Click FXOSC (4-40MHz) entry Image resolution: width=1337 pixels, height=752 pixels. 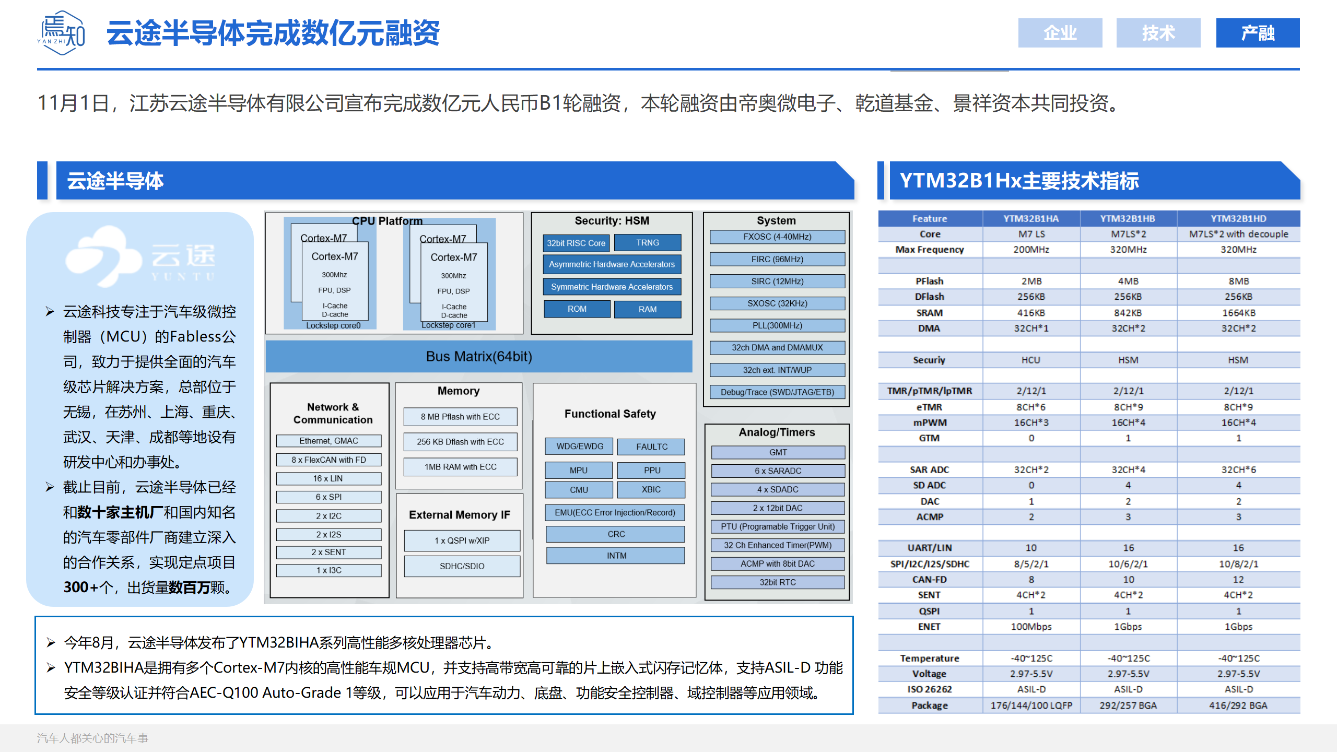click(x=777, y=237)
